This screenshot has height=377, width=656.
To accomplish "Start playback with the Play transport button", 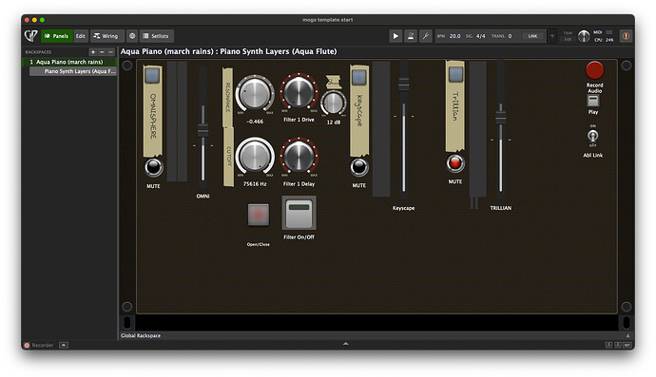I will 396,36.
